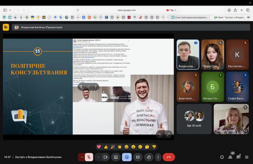The image size is (253, 164).
Task: Hide the emoji reactions bar
Action: [126, 157]
